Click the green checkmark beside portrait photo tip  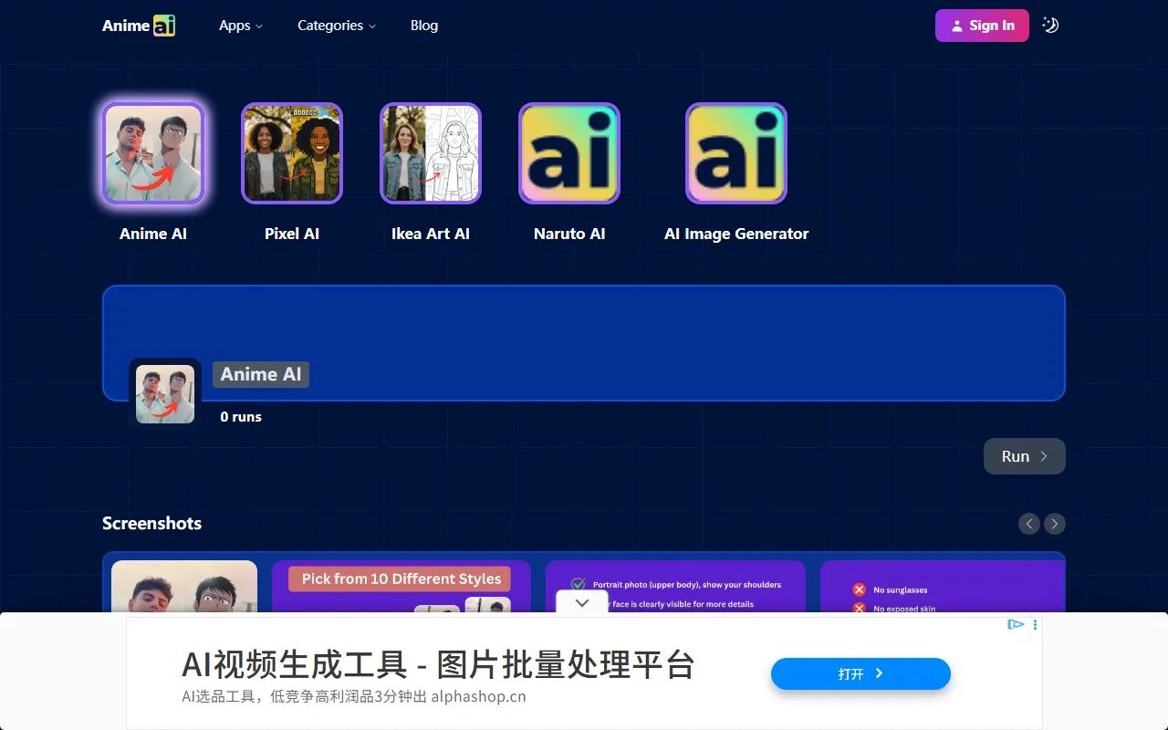coord(579,584)
